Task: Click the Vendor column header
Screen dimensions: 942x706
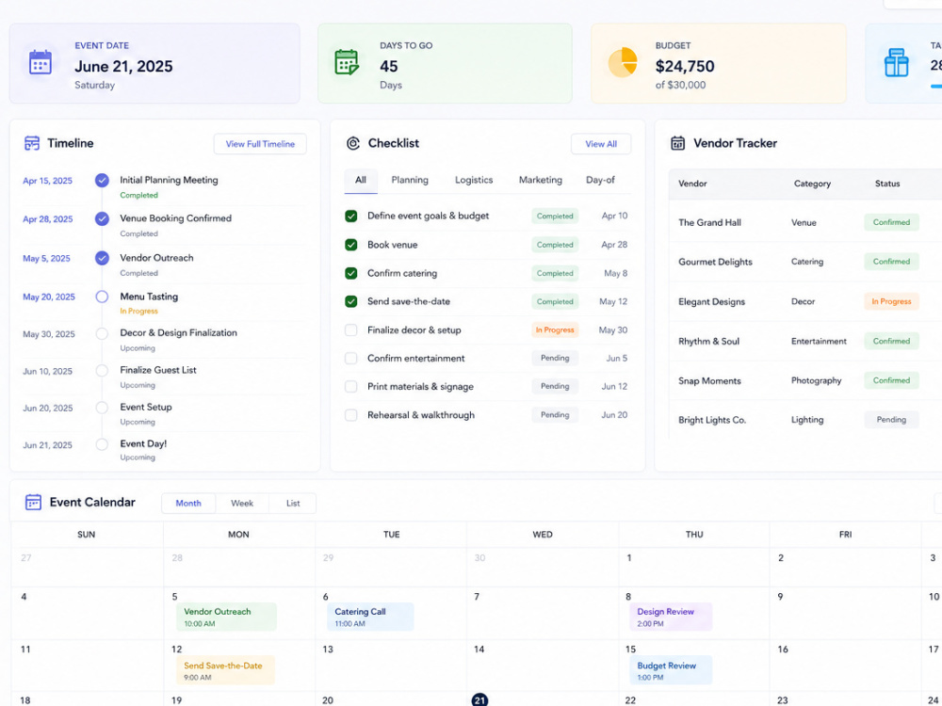Action: 692,184
